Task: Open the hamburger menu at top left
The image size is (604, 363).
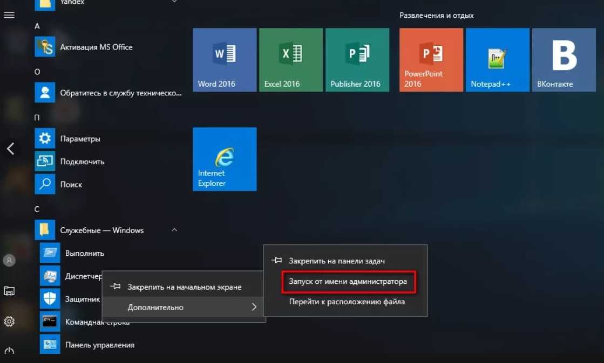Action: (x=9, y=15)
